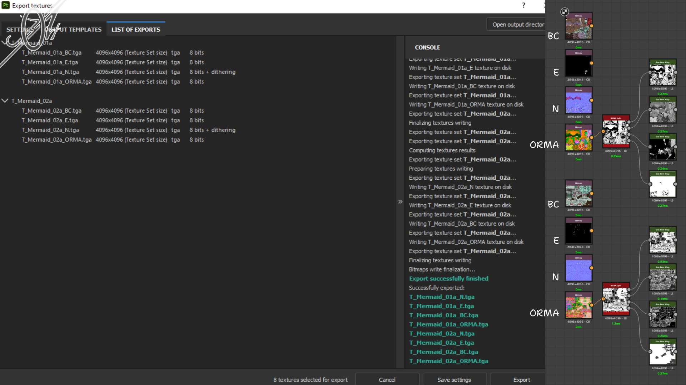Click the double-arrow collapse console icon
The image size is (686, 385).
pyautogui.click(x=400, y=202)
